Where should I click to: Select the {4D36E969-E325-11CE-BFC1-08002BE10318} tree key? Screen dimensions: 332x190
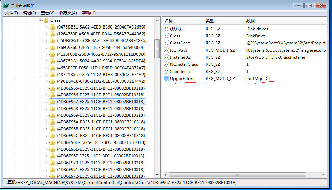(x=101, y=115)
